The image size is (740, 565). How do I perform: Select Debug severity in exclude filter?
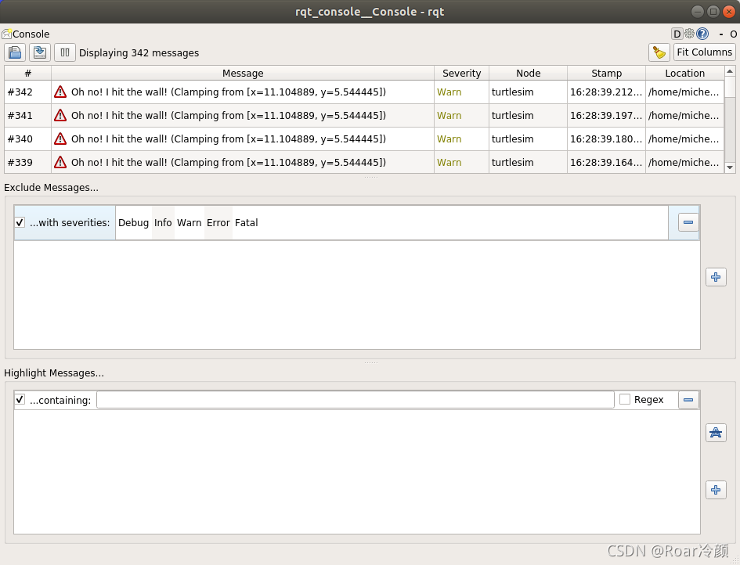(x=134, y=222)
